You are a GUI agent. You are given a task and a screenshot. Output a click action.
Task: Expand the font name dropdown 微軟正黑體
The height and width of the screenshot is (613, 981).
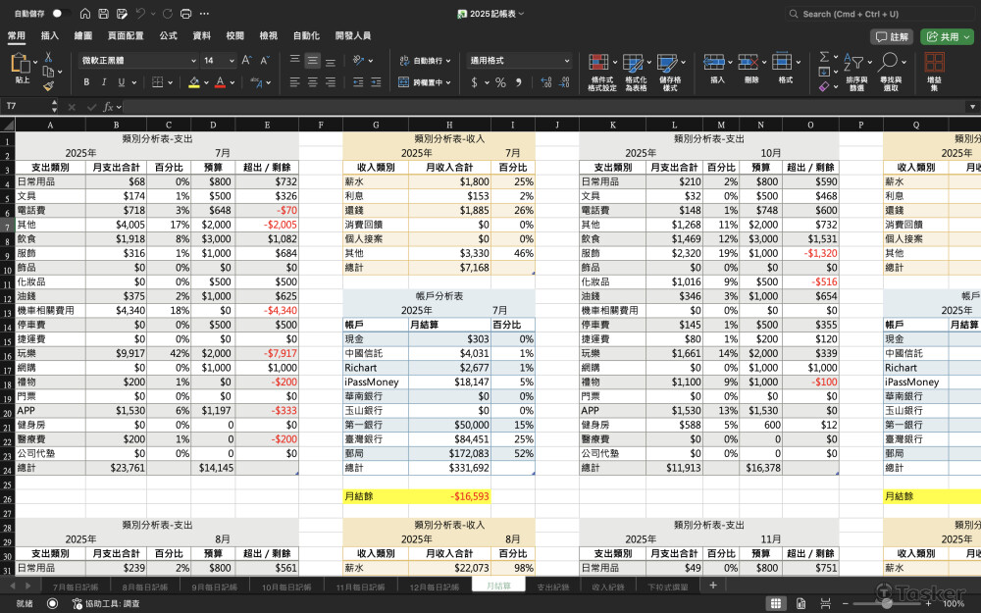tap(193, 61)
